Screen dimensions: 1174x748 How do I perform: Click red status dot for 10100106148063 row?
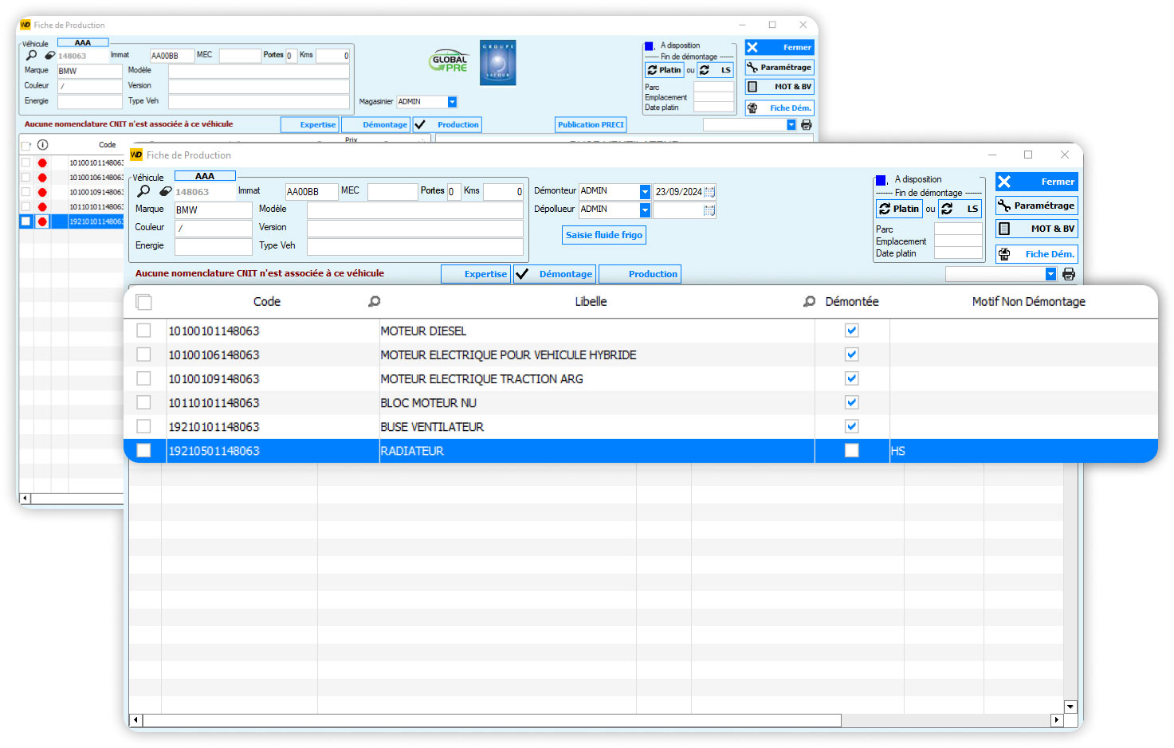pyautogui.click(x=42, y=178)
